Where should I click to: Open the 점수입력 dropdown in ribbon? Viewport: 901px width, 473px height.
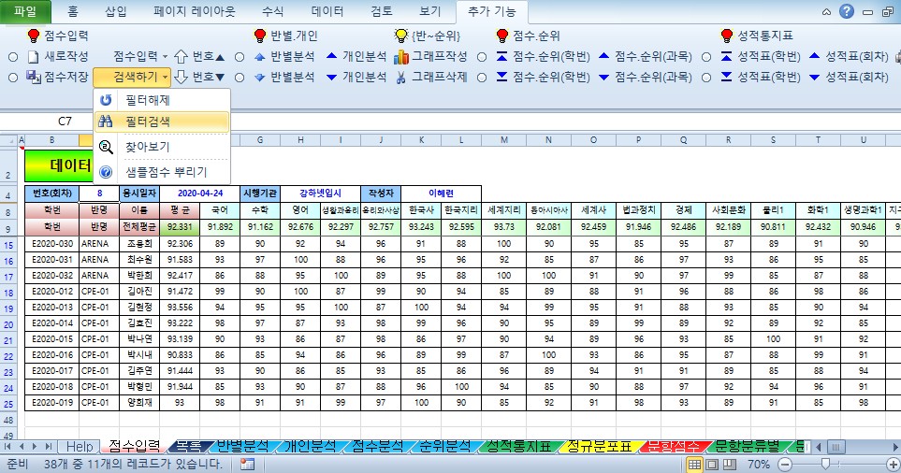[x=140, y=56]
